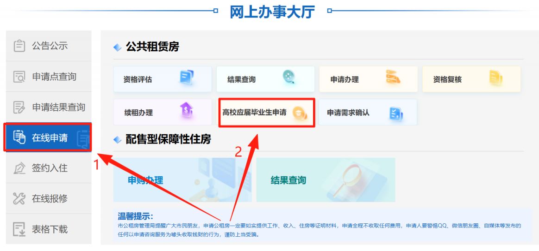539x251 pixels.
Task: Click the yellow document icon on 资格复核
Action: (x=495, y=78)
